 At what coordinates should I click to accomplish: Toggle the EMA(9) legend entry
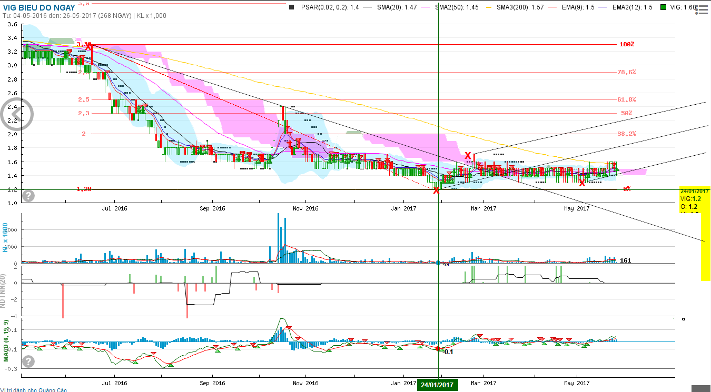tap(571, 7)
